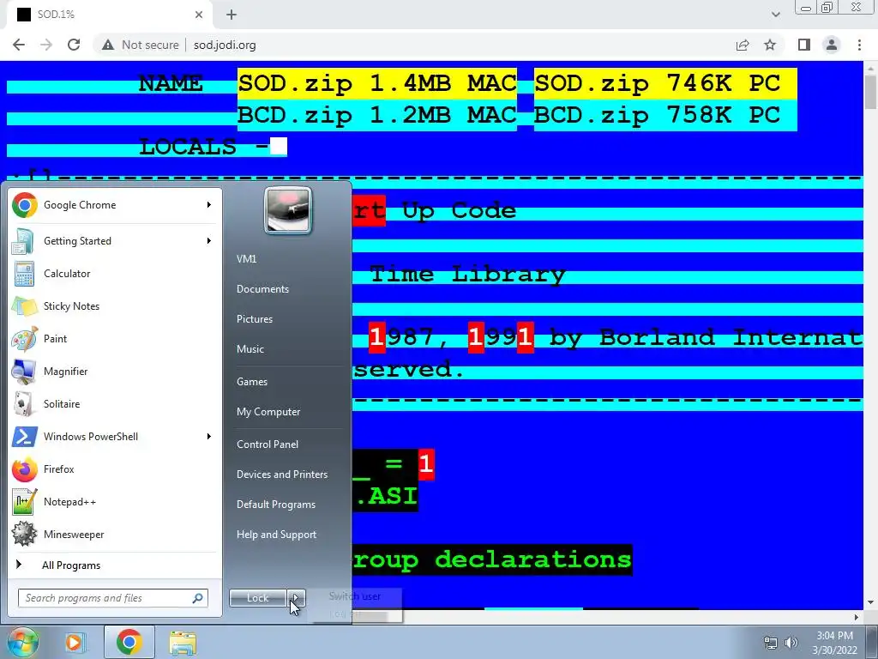This screenshot has width=878, height=659.
Task: Open Chrome profile avatar
Action: click(x=832, y=45)
